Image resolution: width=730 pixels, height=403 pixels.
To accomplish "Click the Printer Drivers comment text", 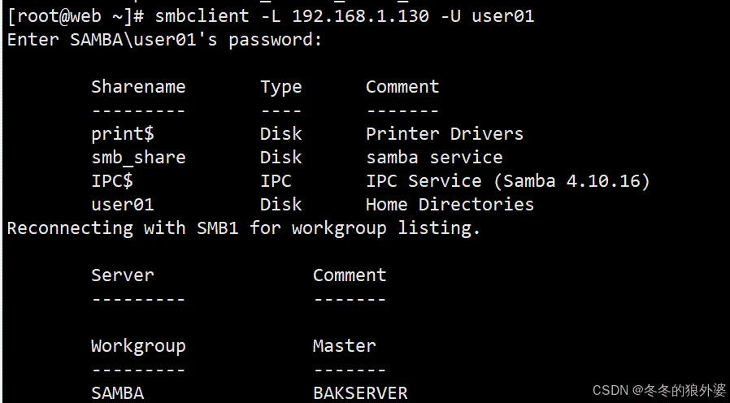I will pos(445,134).
